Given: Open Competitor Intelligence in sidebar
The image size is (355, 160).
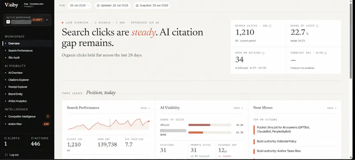Looking at the screenshot, I should [22, 117].
